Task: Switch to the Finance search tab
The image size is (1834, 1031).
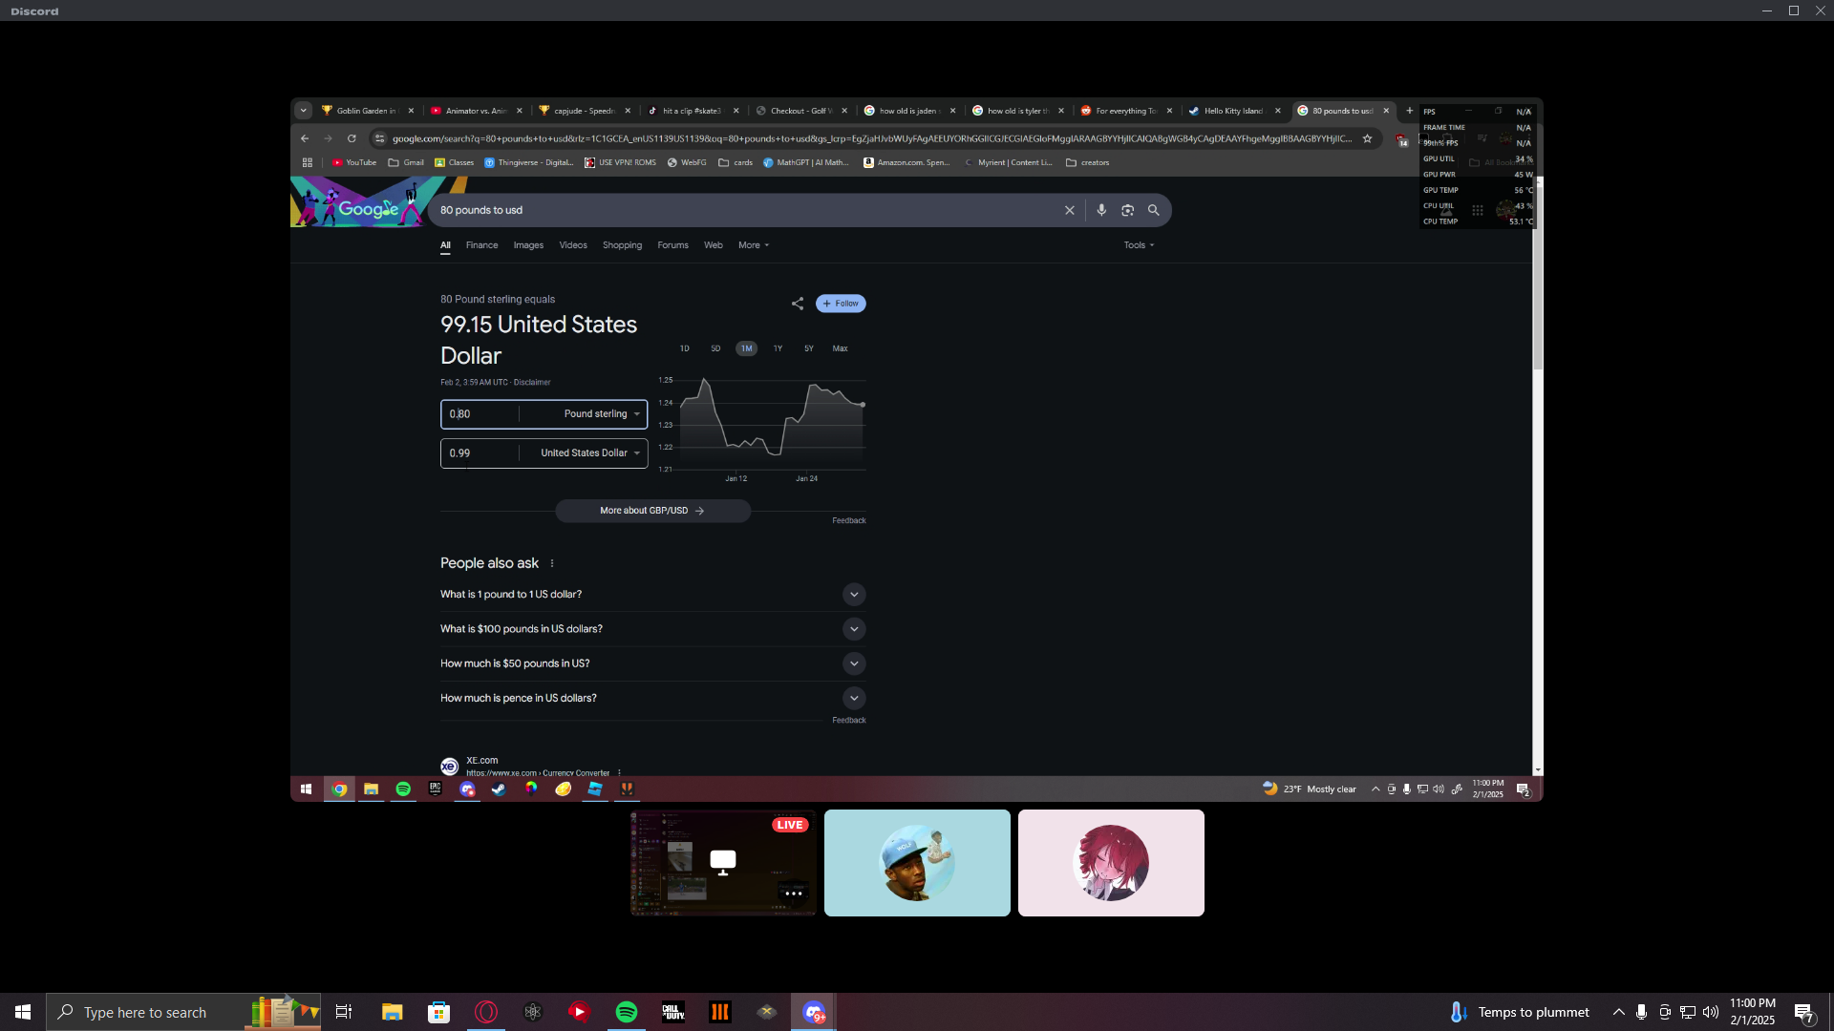Action: tap(481, 245)
